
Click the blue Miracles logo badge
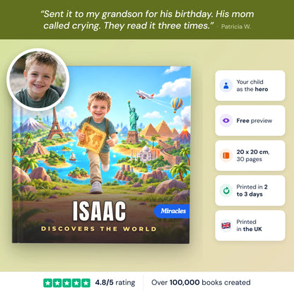(x=172, y=211)
